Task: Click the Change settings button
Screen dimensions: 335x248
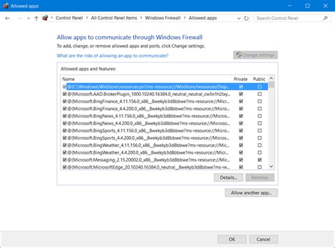Action: coord(256,55)
